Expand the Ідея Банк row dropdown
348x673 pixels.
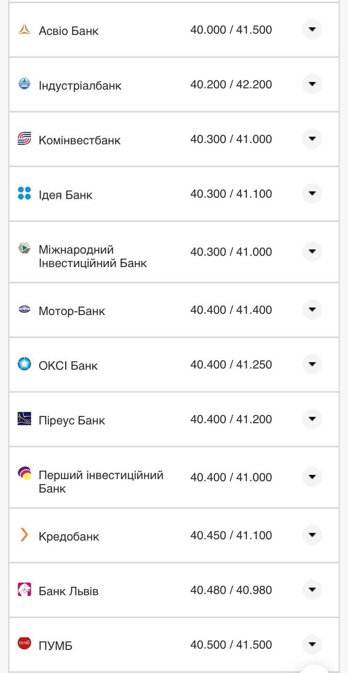(x=312, y=193)
